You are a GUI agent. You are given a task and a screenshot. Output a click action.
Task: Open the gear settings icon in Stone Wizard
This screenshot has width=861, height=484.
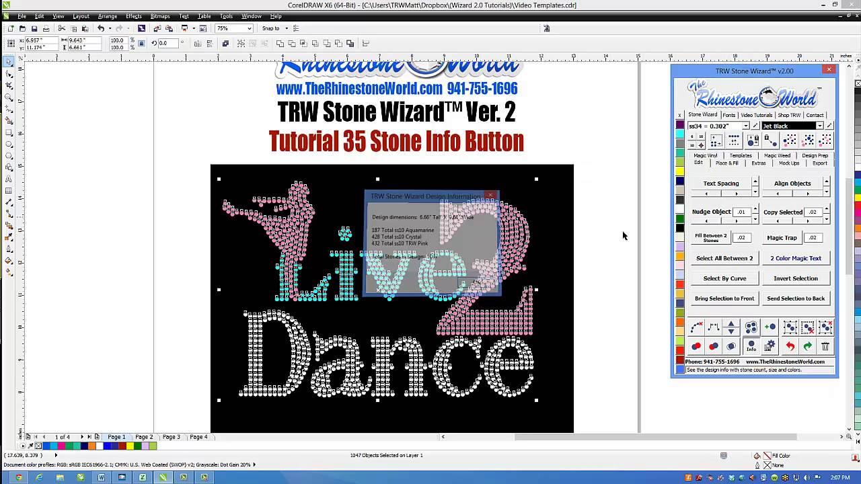[770, 346]
